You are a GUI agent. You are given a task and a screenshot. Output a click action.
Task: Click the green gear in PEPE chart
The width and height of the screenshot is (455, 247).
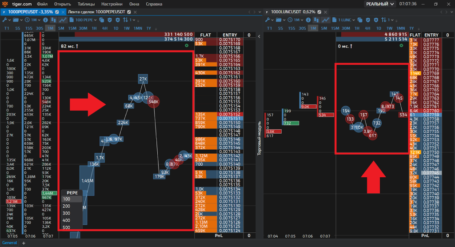[x=187, y=45]
